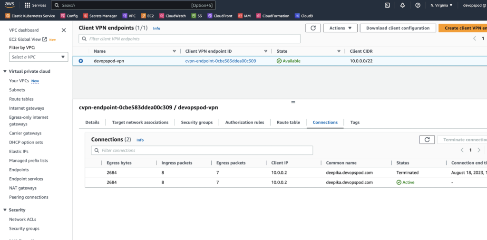The image size is (487, 240).
Task: Open Secrets Manager shortcut
Action: (100, 16)
